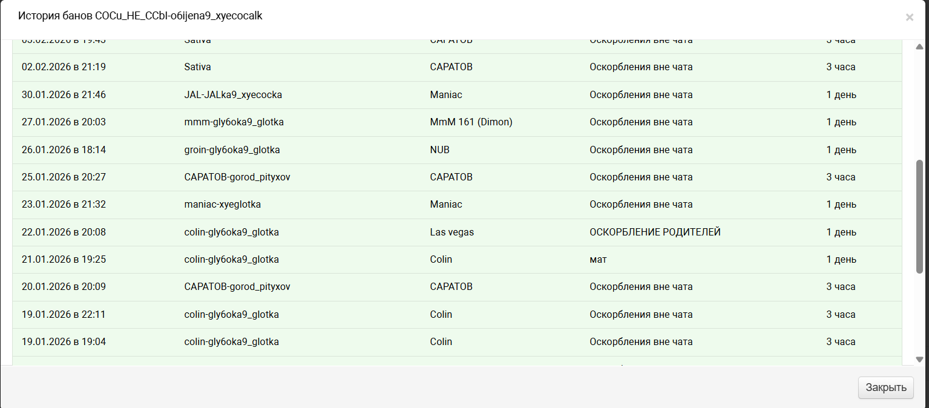Screen dimensions: 929x408
Task: Select the date 19.01.2026 в 19:04
Action: (x=64, y=342)
